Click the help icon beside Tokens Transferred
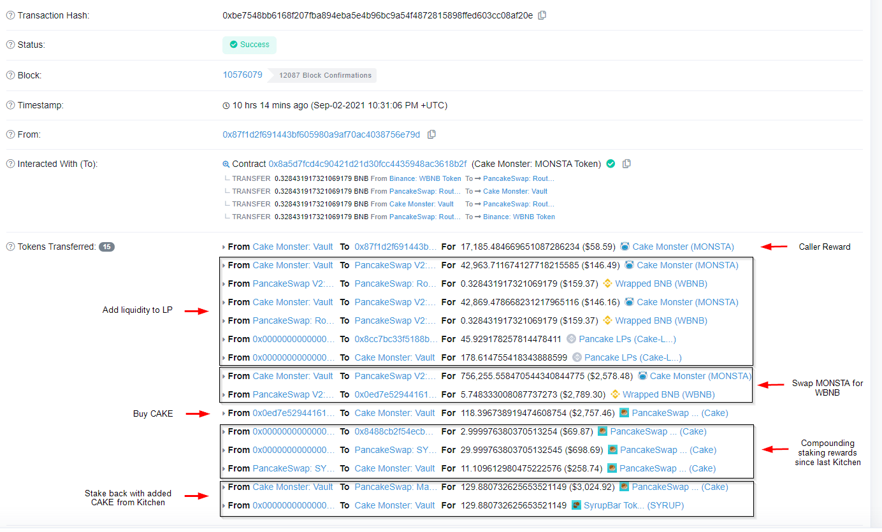 coord(9,246)
